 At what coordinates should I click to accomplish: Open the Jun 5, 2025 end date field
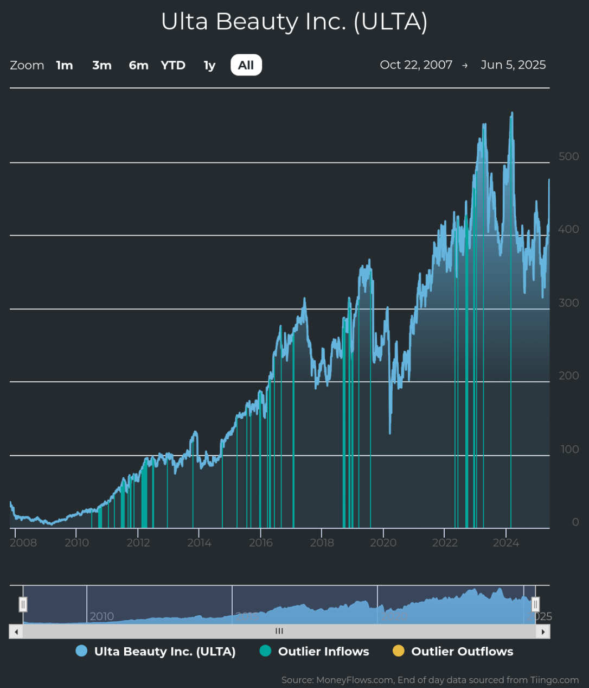click(513, 65)
